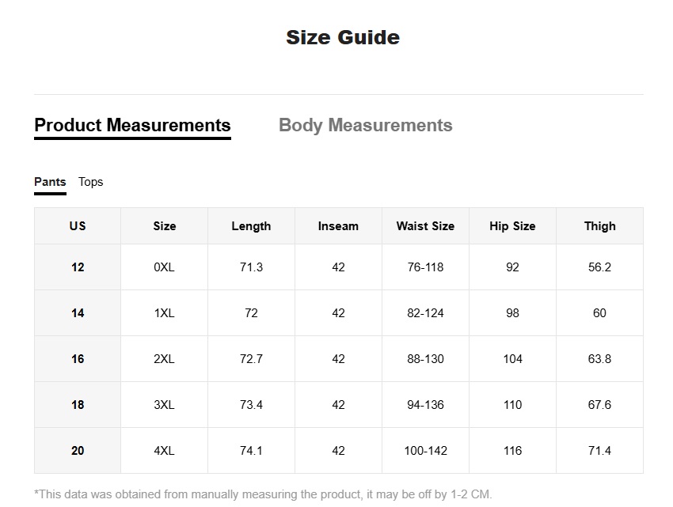The image size is (673, 507).
Task: Select the US size 14 row label
Action: pyautogui.click(x=78, y=313)
